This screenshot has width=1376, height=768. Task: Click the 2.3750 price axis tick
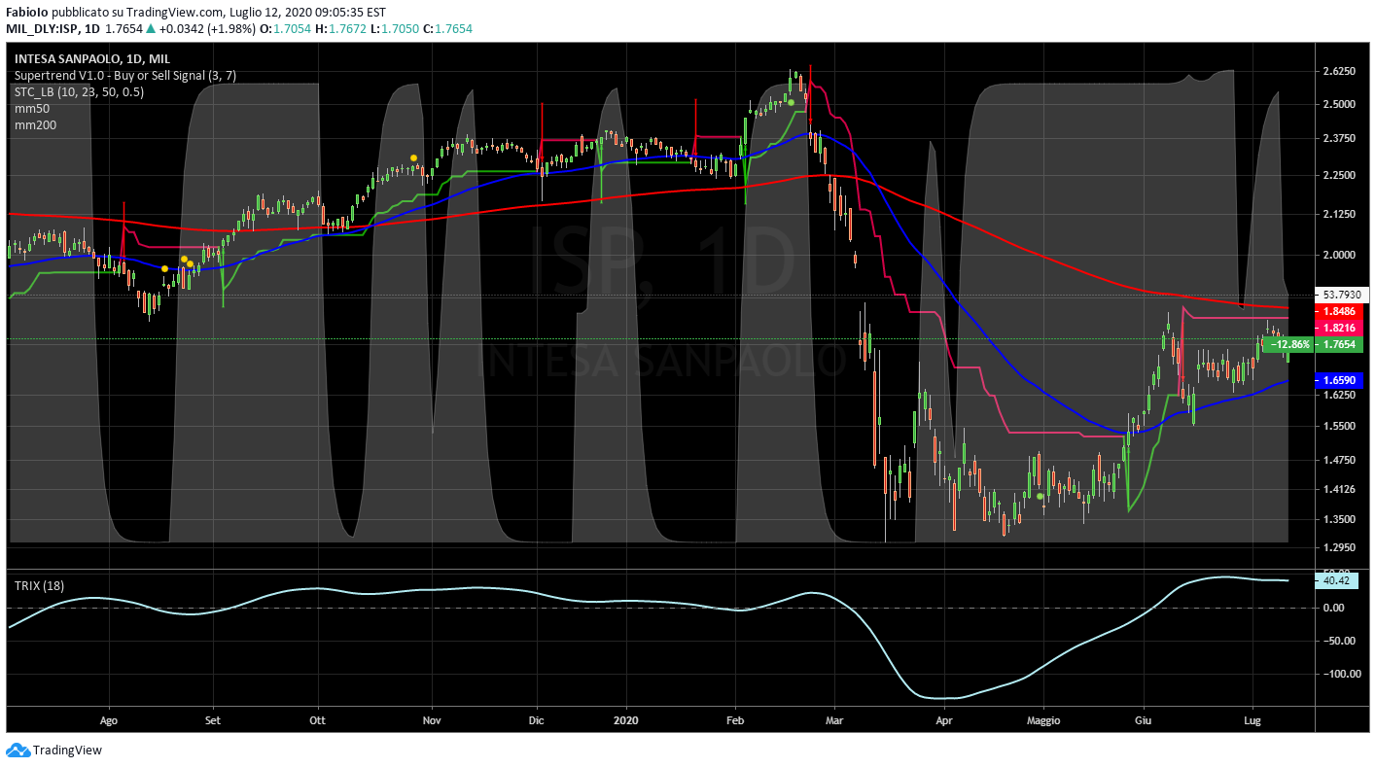click(1341, 139)
